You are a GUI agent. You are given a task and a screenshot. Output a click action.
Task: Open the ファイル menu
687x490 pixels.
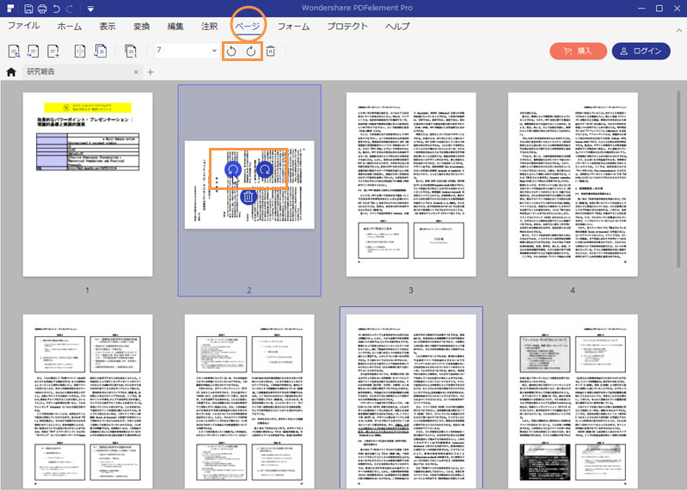[24, 27]
